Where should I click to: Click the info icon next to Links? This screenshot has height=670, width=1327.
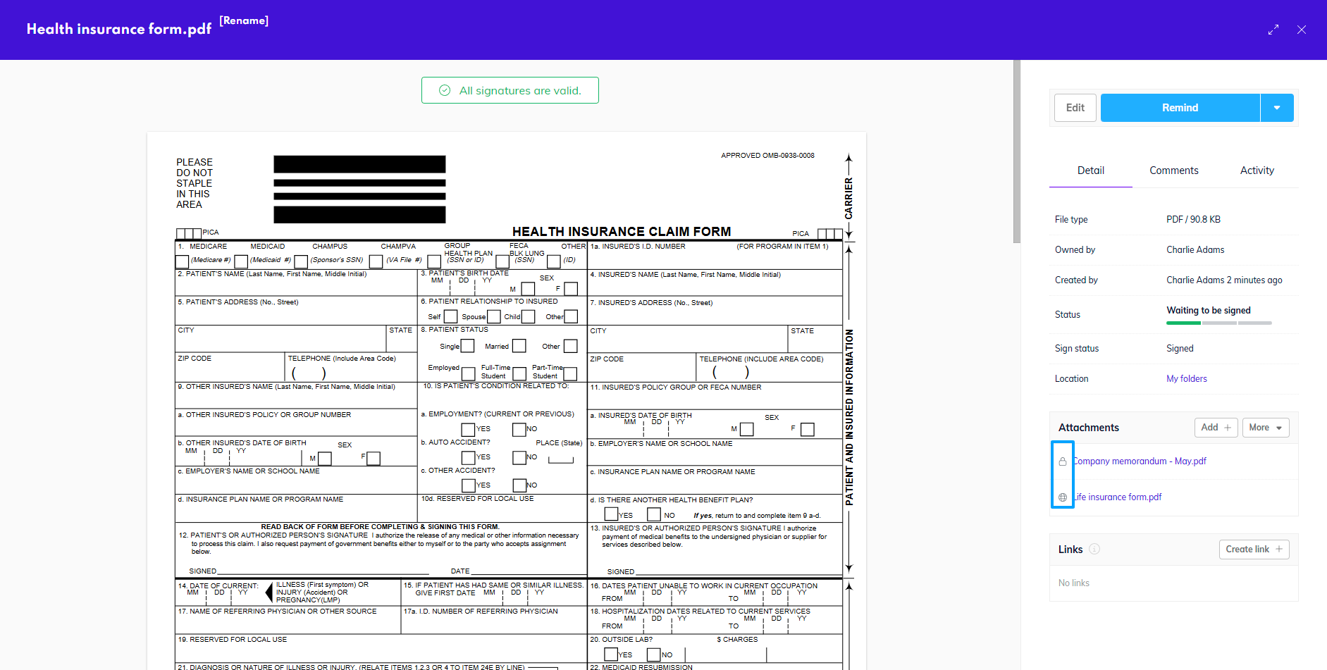coord(1094,550)
